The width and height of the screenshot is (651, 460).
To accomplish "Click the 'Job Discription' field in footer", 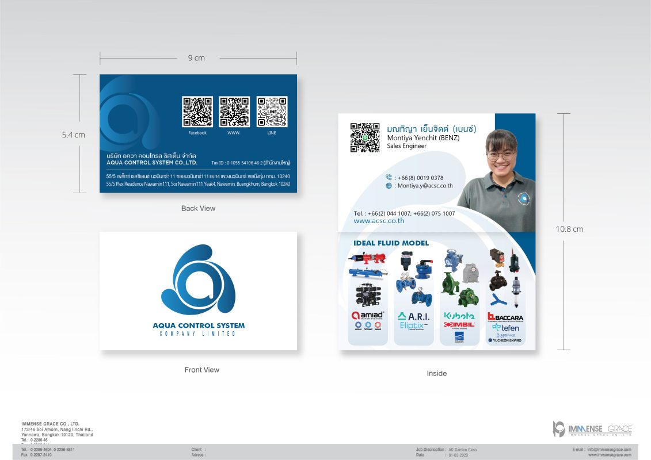I will click(446, 450).
